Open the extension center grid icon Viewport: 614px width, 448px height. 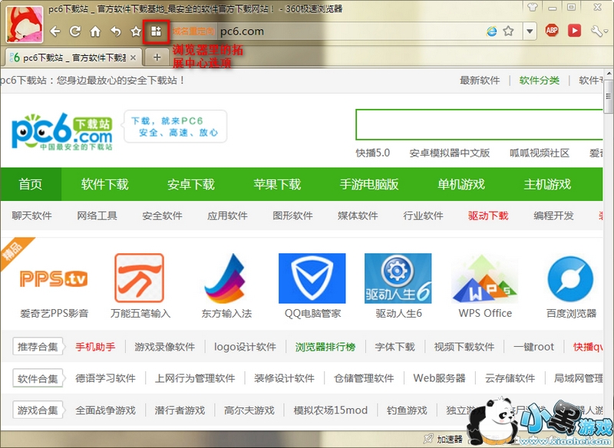click(x=157, y=31)
